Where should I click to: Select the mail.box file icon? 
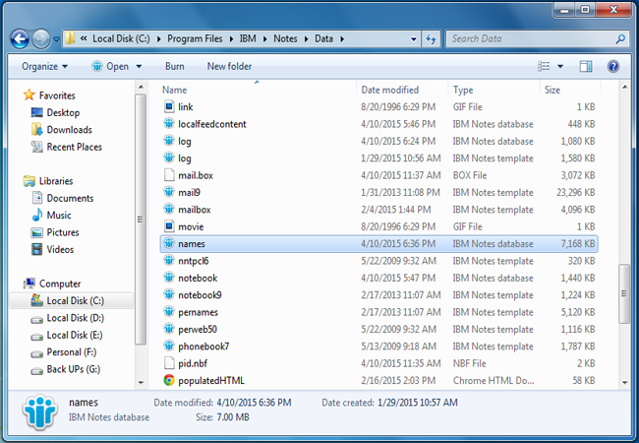pyautogui.click(x=169, y=175)
